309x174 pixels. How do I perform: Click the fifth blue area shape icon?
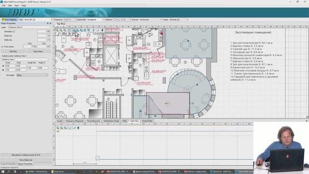point(89,30)
